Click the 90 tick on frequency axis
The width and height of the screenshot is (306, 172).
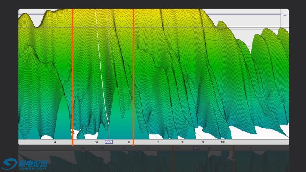(204, 142)
